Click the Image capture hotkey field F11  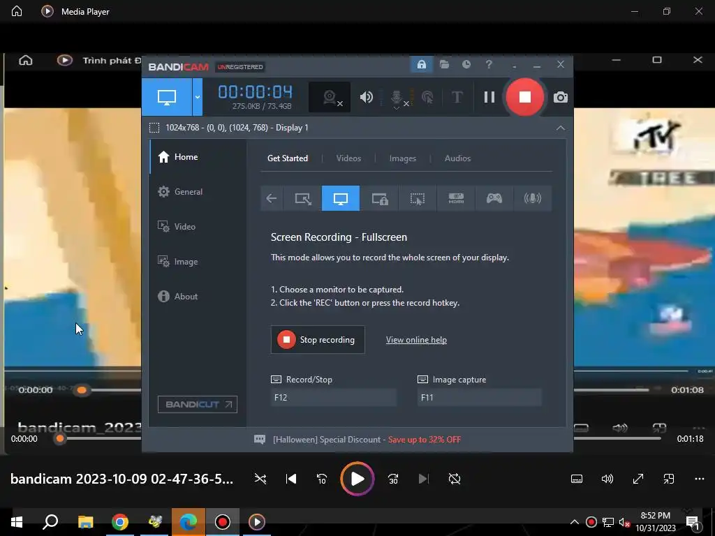click(479, 397)
